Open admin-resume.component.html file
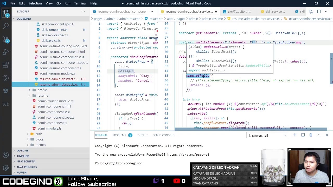The image size is (333, 187). click(62, 51)
